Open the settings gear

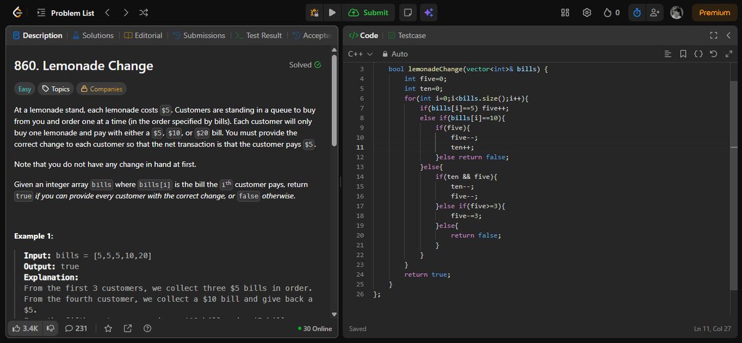pos(587,12)
